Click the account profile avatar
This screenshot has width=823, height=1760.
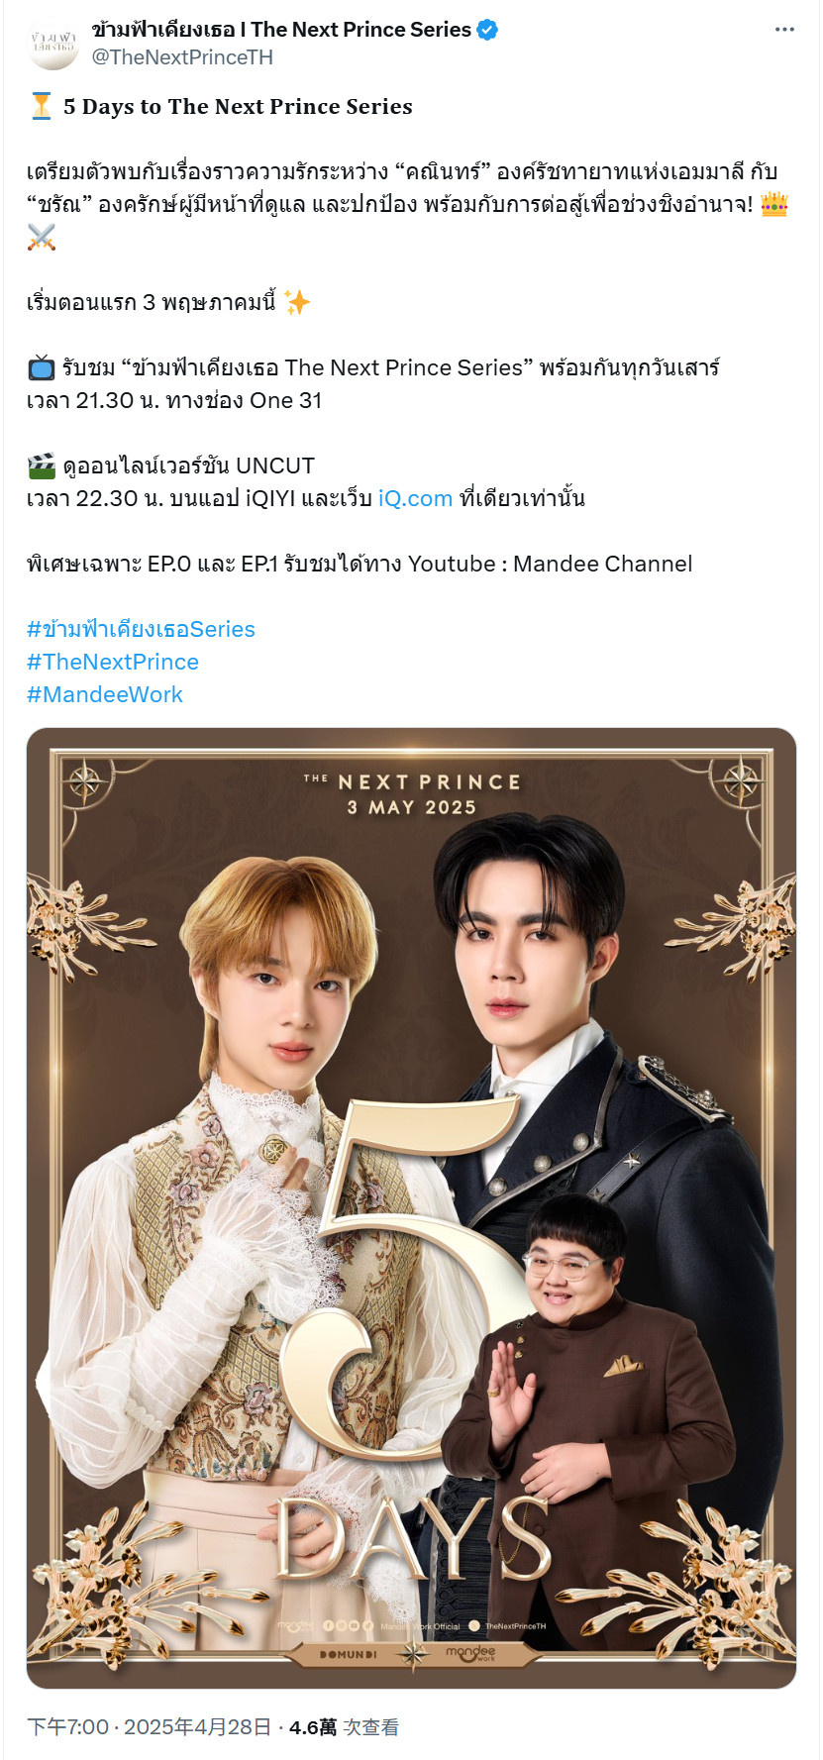point(53,44)
